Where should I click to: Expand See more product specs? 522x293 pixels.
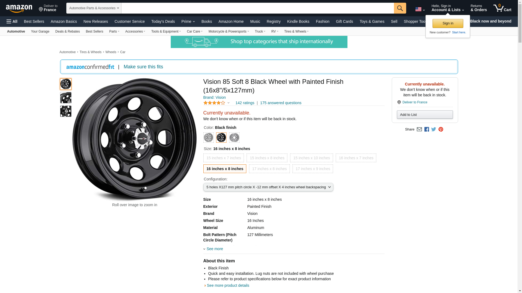(215, 249)
